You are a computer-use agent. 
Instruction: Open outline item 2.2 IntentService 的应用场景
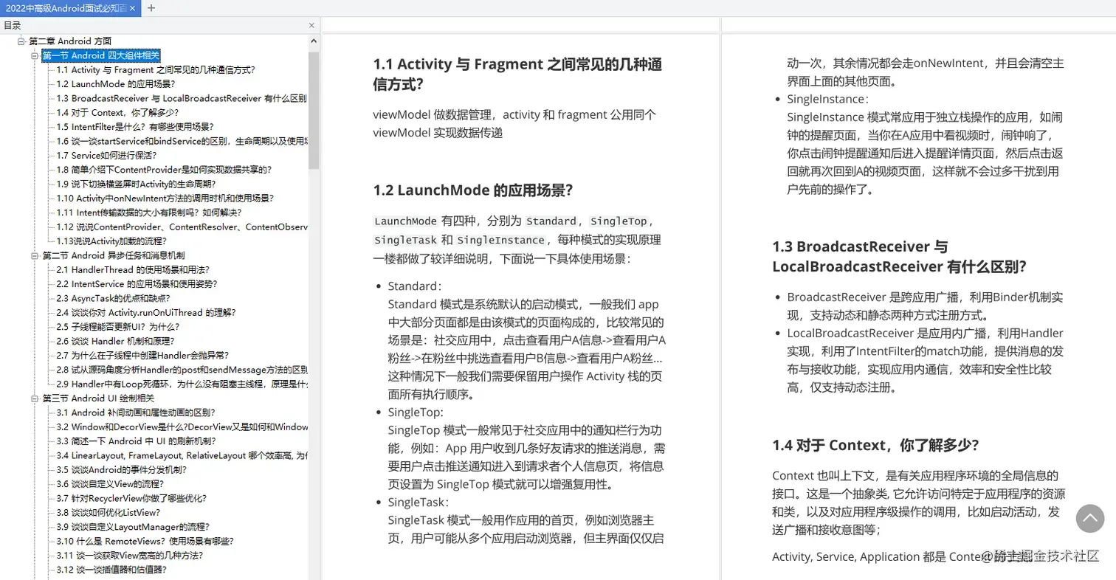[137, 284]
